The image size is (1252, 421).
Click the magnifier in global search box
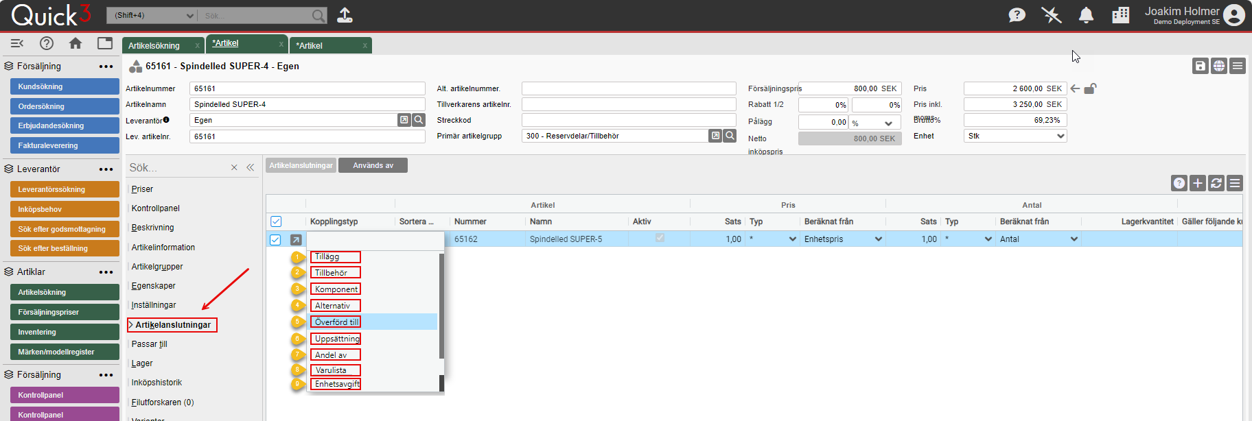(318, 15)
